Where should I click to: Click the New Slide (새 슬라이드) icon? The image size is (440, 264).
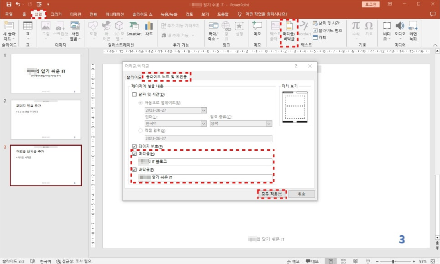(x=9, y=30)
